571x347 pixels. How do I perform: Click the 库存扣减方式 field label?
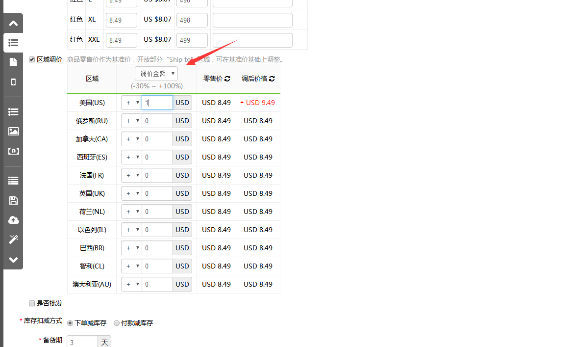pos(43,321)
